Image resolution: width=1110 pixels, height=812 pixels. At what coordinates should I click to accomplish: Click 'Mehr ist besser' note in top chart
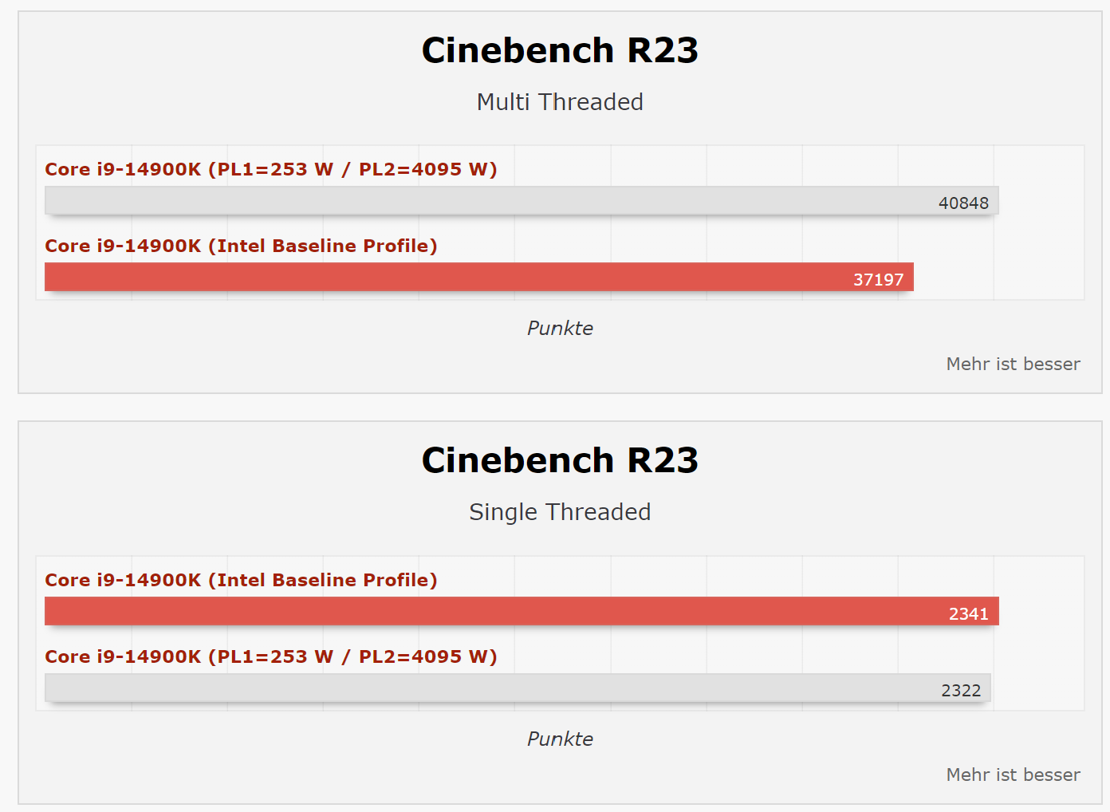tap(1014, 365)
